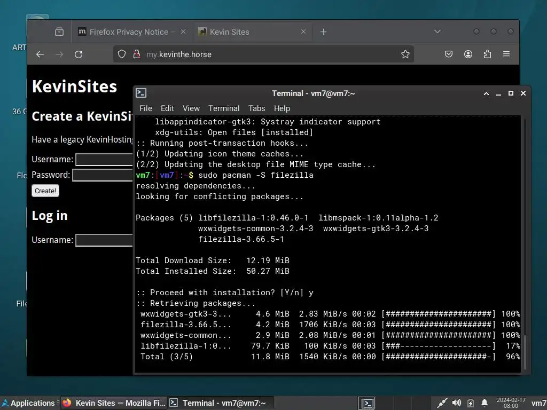Open notifications bell tray icon
Image resolution: width=547 pixels, height=410 pixels.
pos(485,403)
